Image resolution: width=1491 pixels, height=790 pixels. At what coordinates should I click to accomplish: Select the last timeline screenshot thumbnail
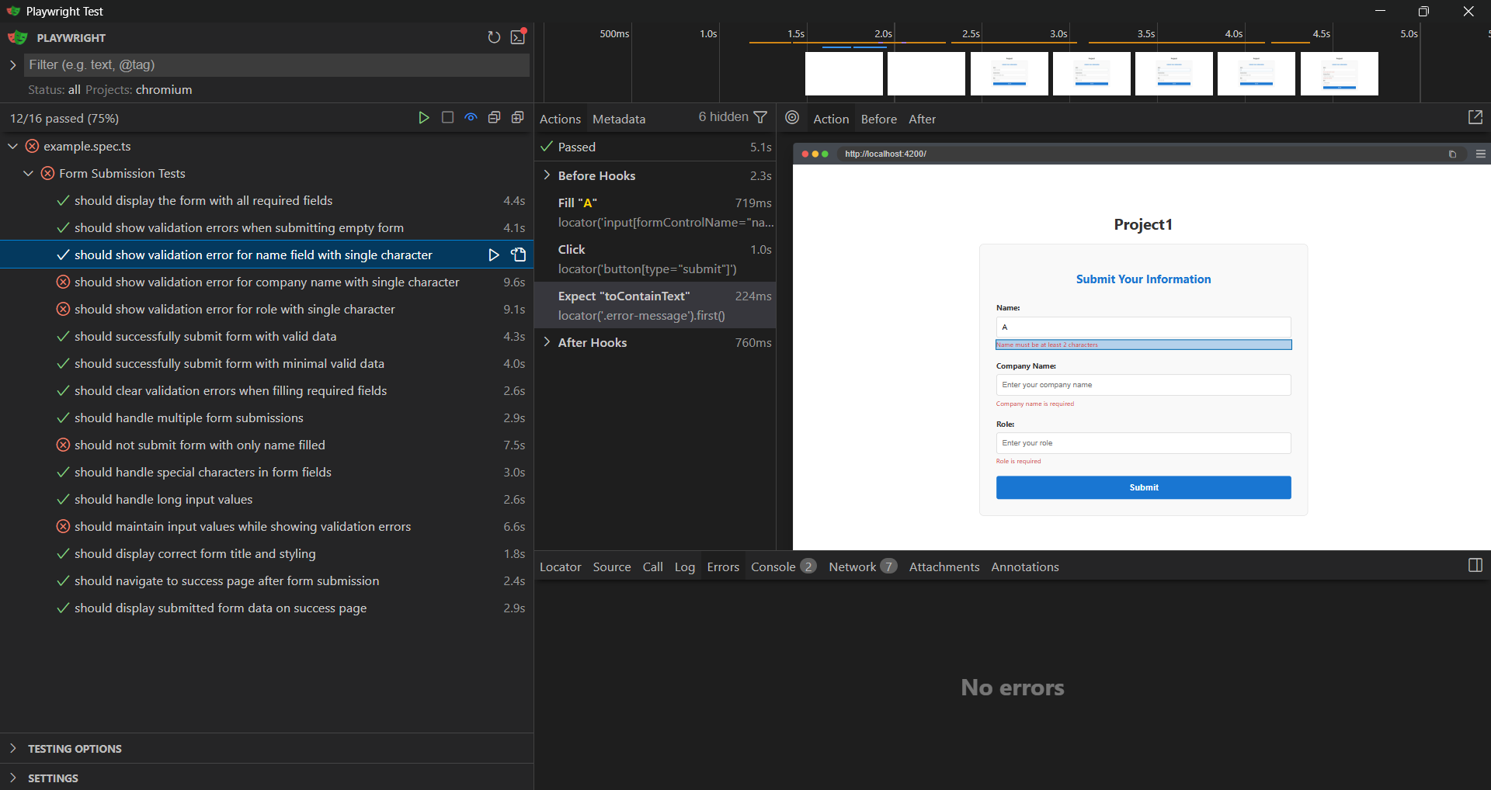click(1339, 74)
